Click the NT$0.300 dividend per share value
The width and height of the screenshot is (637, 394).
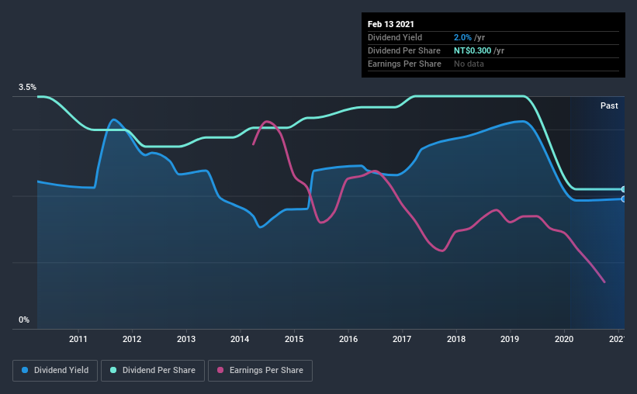[473, 50]
